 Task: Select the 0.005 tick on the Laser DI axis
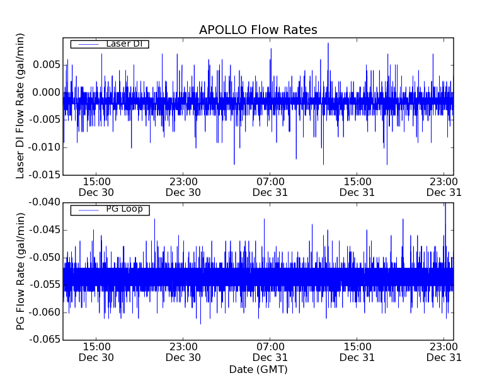coord(47,65)
